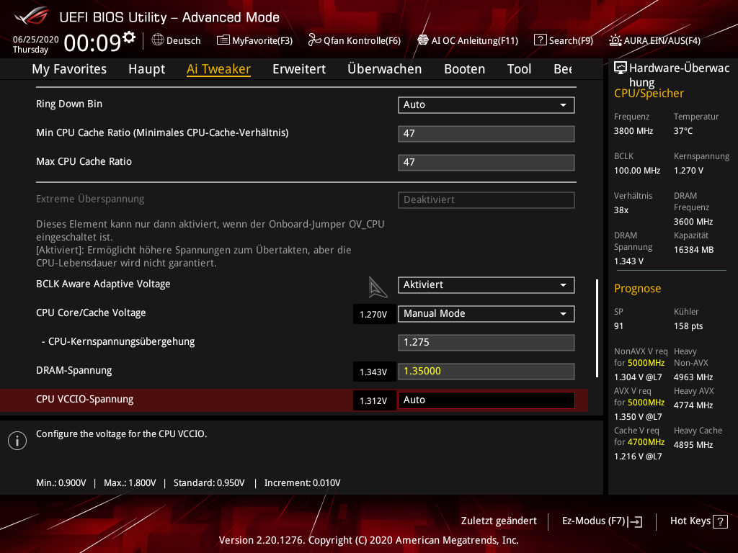
Task: Open Qfan Kontrolle(F6)
Action: click(x=355, y=40)
